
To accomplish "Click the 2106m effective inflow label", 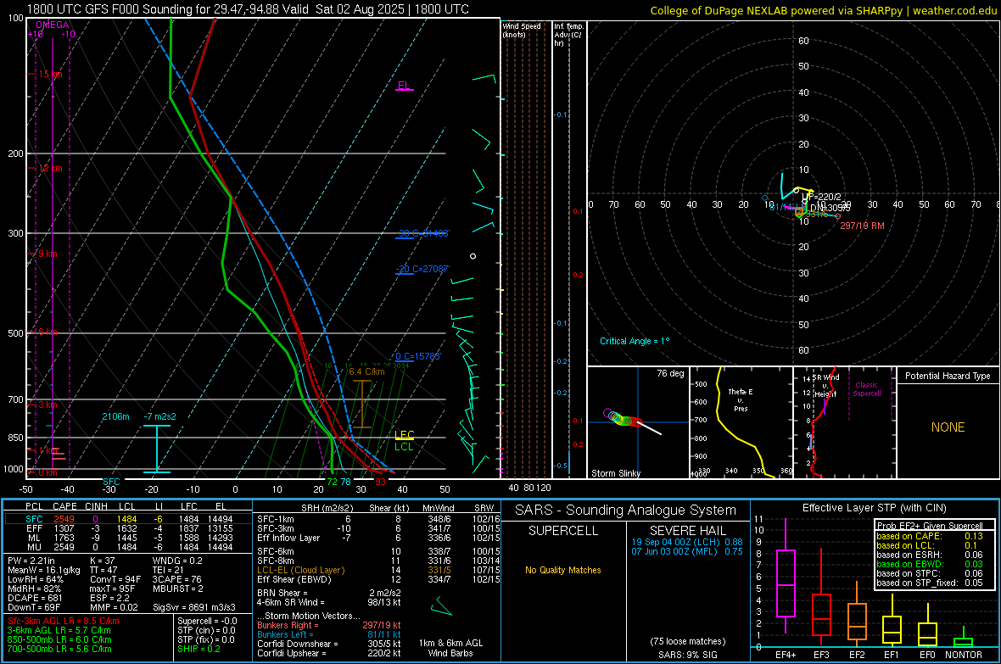I will click(115, 416).
